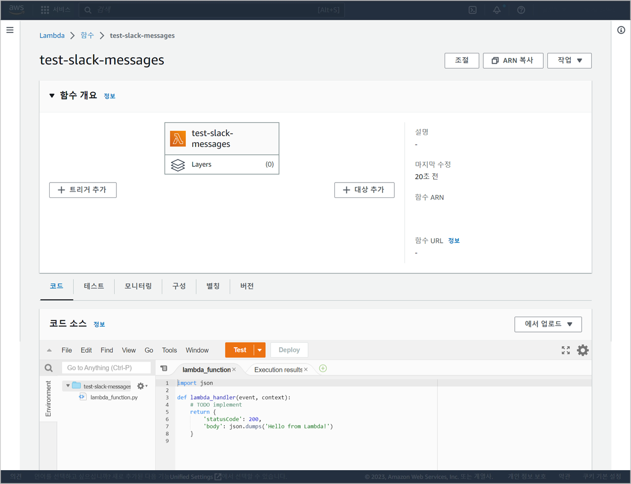
Task: Open the left hamburger navigation menu
Action: click(x=10, y=30)
